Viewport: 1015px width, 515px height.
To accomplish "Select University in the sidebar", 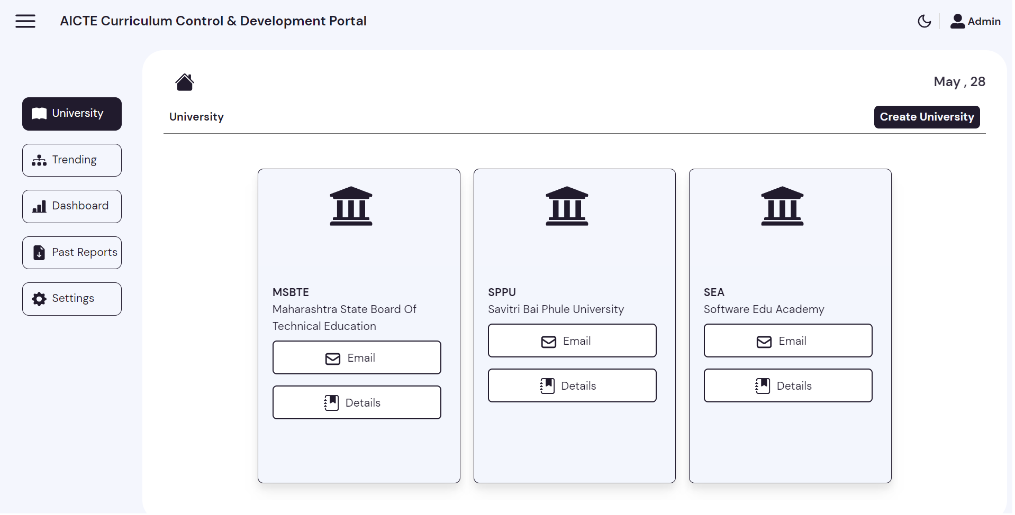I will tap(72, 114).
